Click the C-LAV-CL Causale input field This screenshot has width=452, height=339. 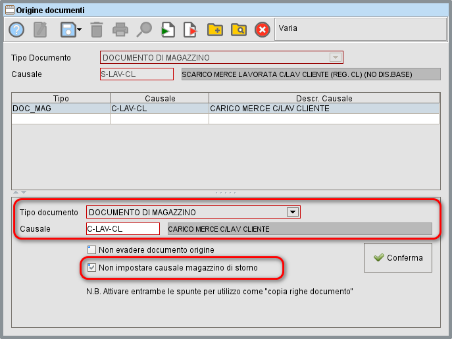pos(122,229)
